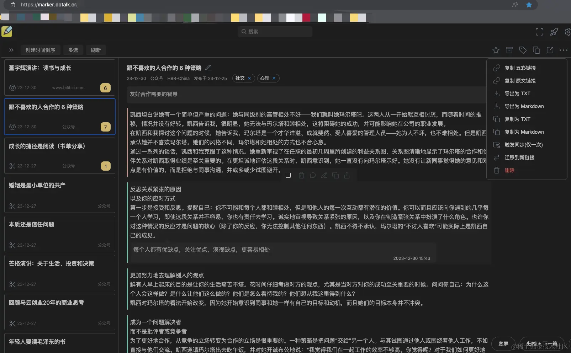Click the red 删除 menu item
The height and width of the screenshot is (353, 571).
point(527,170)
